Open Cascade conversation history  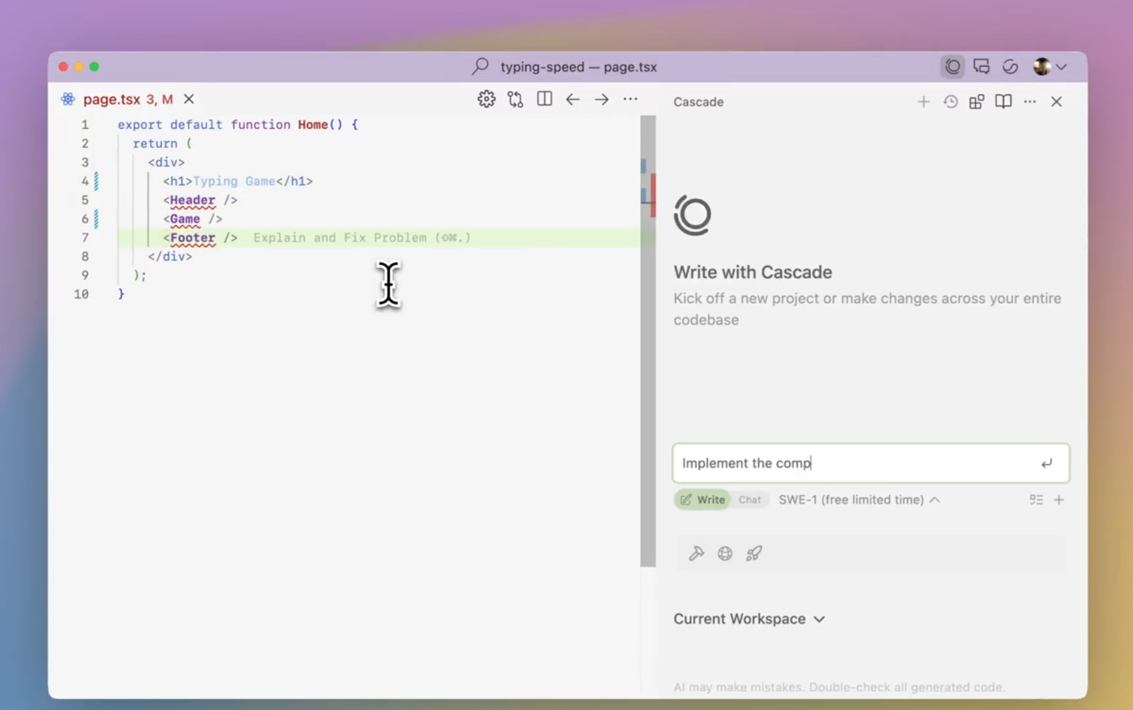point(950,102)
